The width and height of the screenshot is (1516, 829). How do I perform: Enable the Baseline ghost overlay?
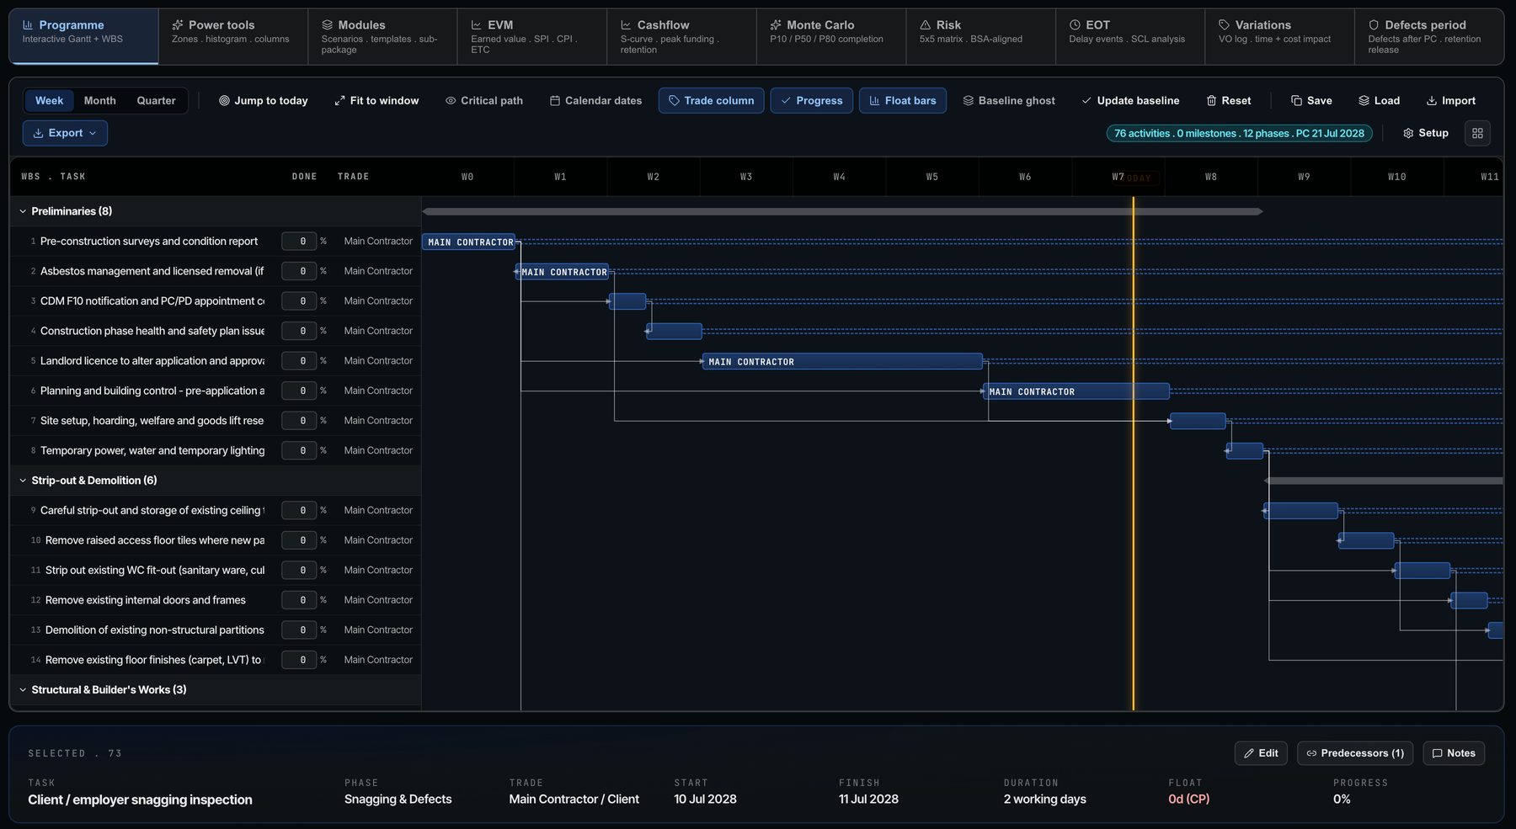(1008, 100)
